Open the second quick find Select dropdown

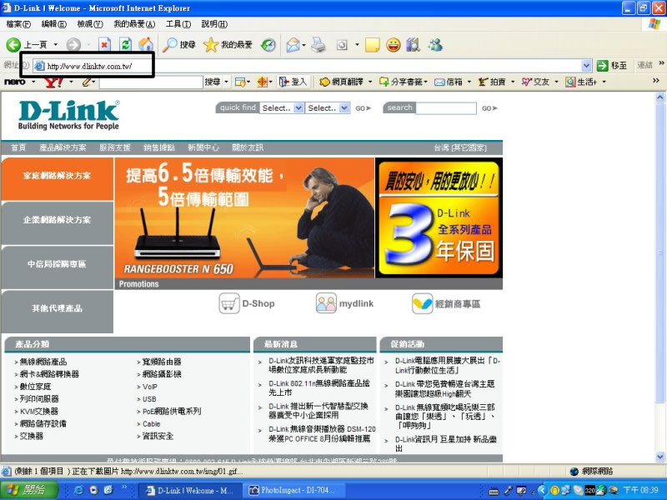(x=328, y=108)
